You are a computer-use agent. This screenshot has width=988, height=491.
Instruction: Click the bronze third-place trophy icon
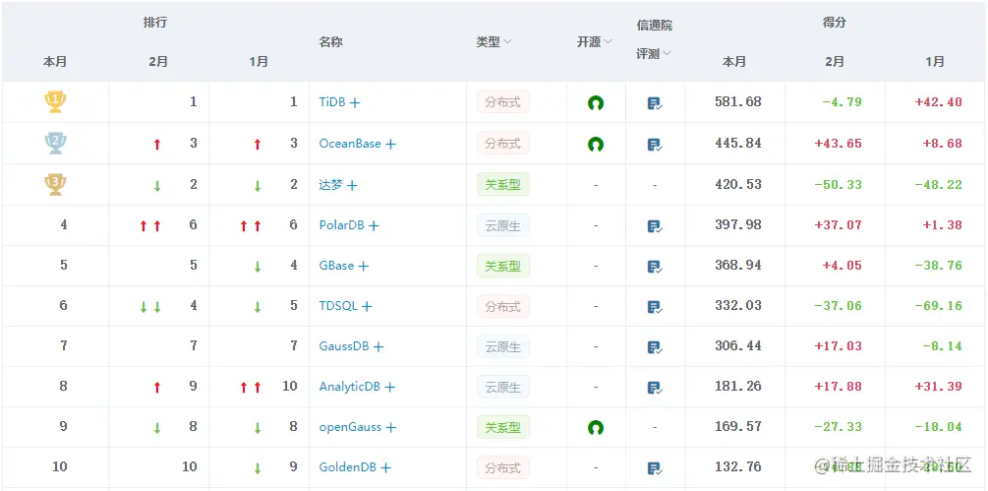click(x=55, y=184)
